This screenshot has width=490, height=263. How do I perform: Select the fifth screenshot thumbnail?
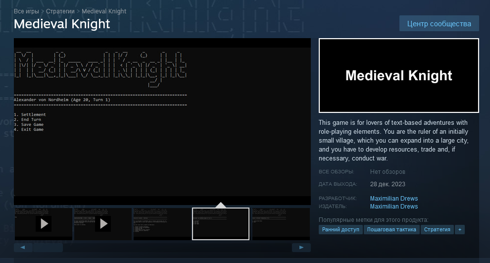281,224
